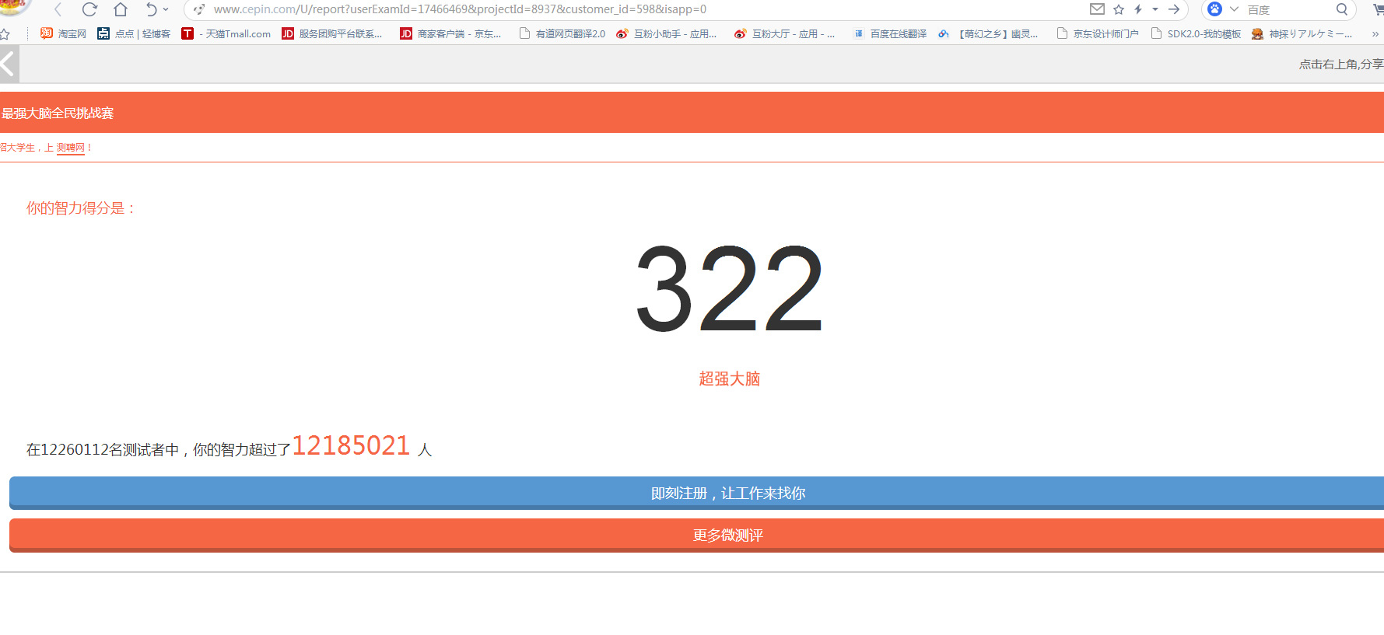Show more bookmarks with the » chevron
Screen dimensions: 1384x635
tap(1375, 34)
